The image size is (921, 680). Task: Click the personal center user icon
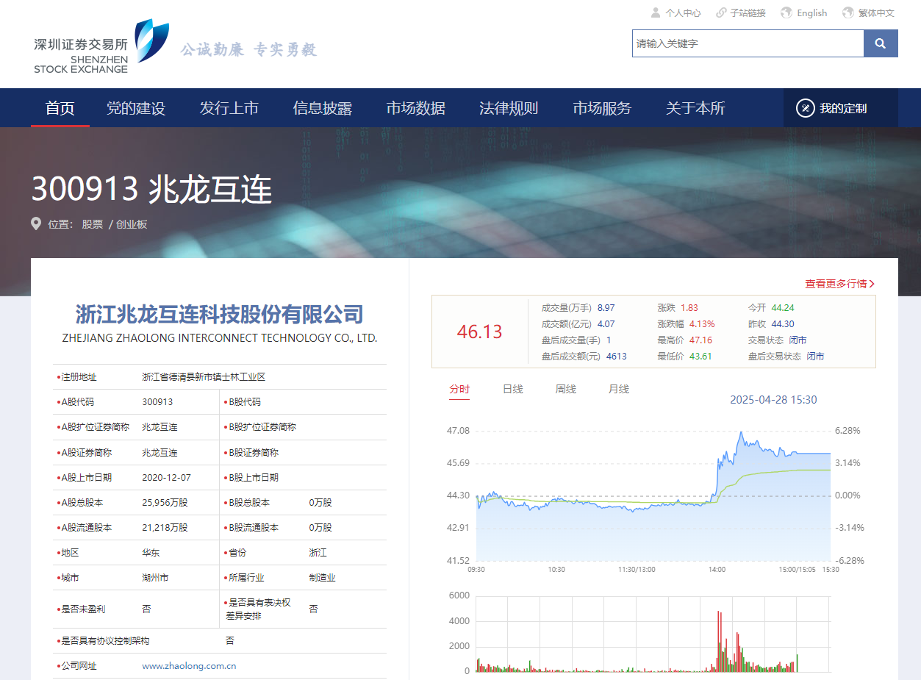tap(656, 12)
